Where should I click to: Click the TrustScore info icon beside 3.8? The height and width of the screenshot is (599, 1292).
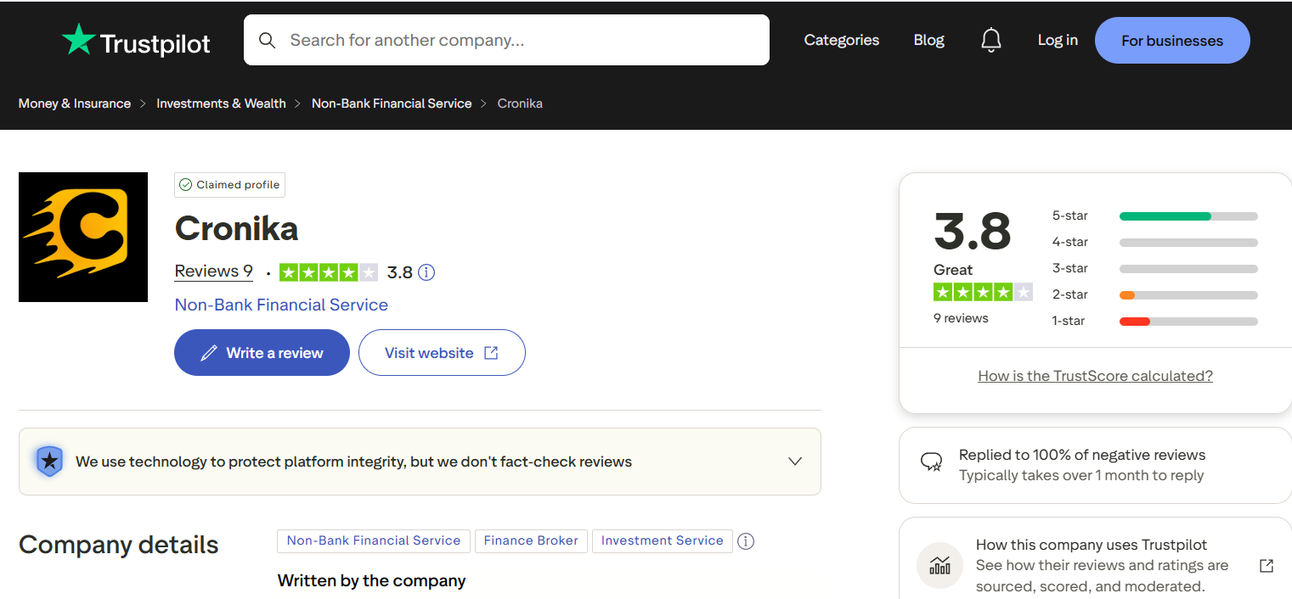[x=426, y=272]
